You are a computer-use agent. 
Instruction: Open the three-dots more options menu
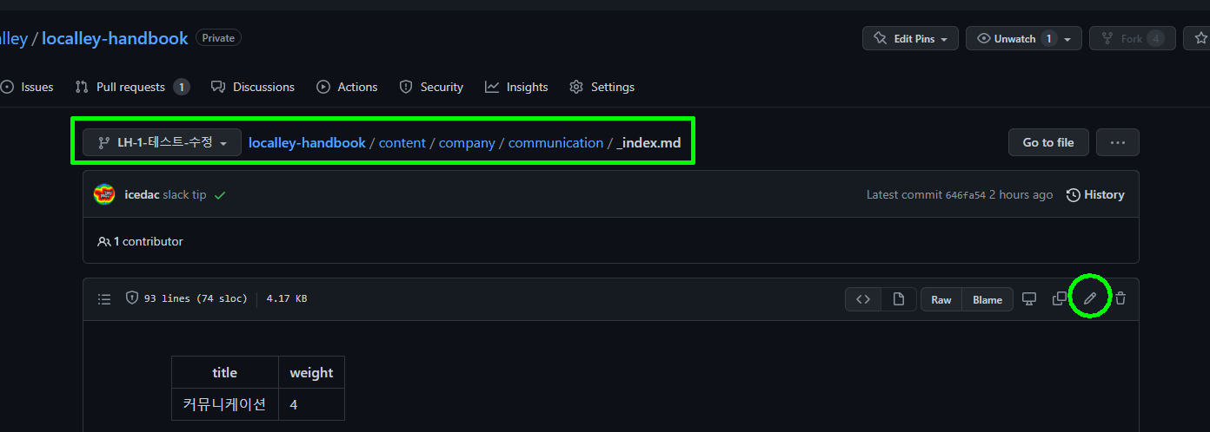pos(1117,142)
